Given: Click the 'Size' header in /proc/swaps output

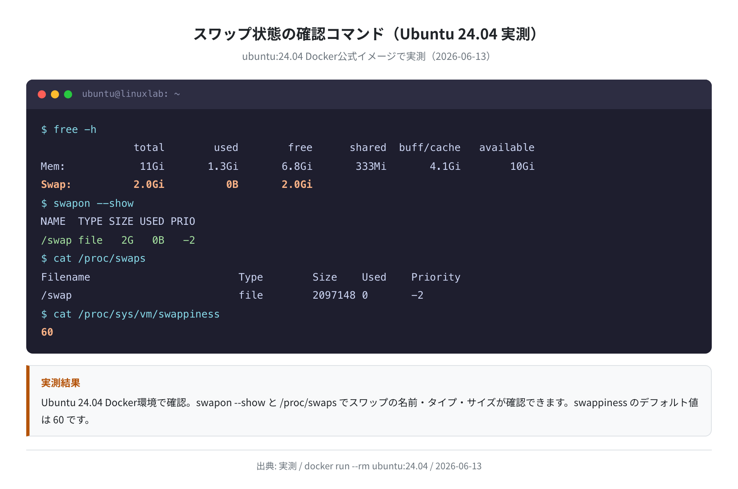Looking at the screenshot, I should click(325, 277).
